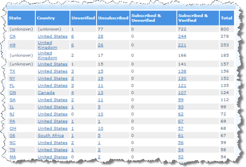Open 99 subscribed verified link for GA

(181, 100)
